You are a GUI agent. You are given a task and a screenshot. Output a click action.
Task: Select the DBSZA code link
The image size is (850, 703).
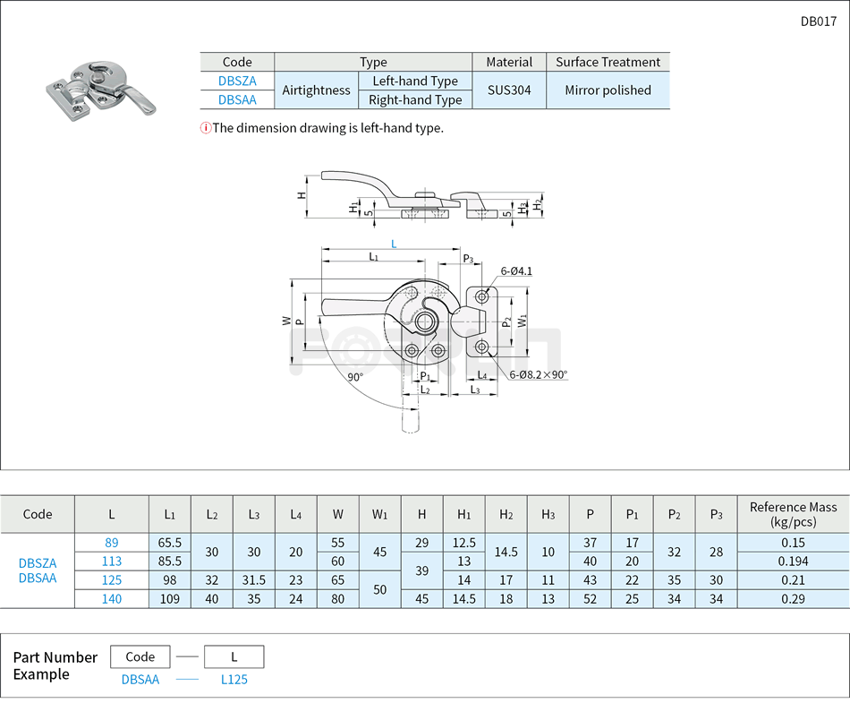(235, 81)
